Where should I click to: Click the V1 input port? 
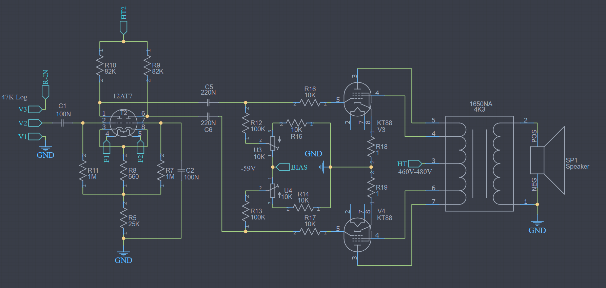pos(35,136)
